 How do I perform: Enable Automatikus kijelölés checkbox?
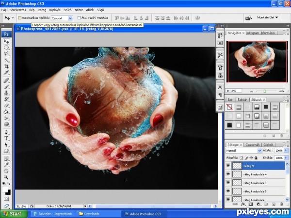[20, 18]
